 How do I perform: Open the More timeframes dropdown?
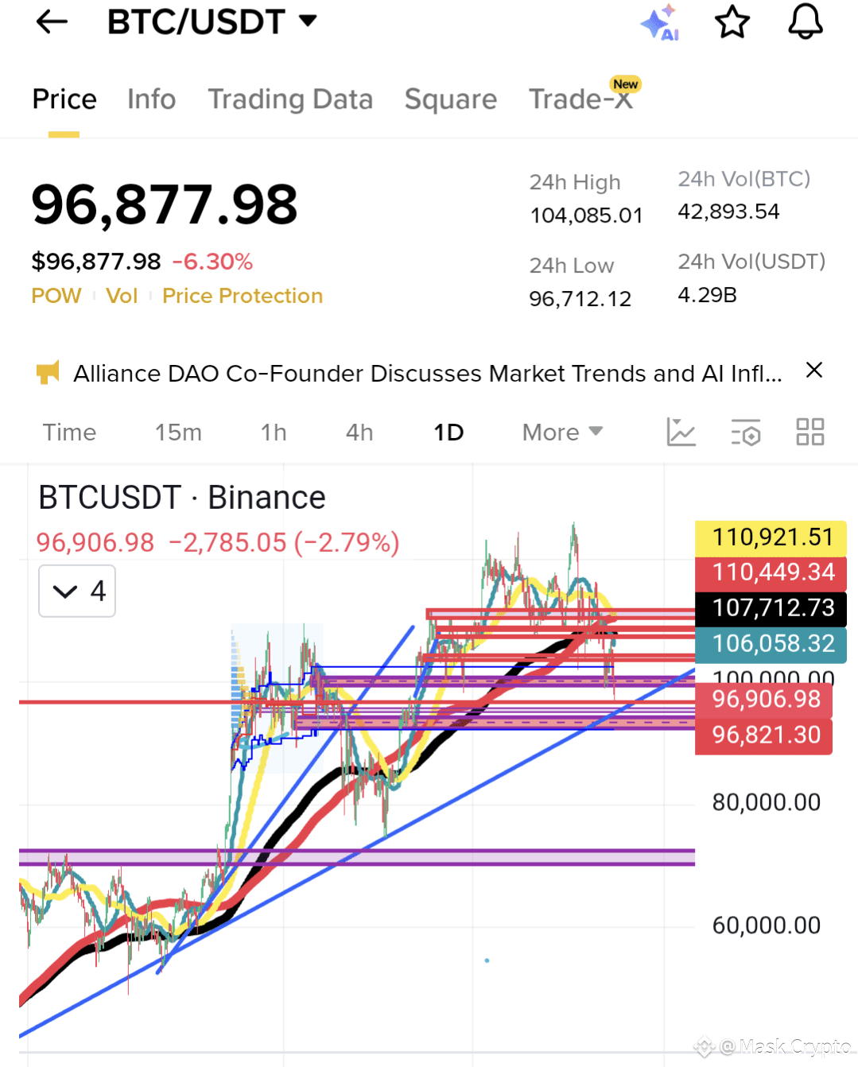[563, 432]
